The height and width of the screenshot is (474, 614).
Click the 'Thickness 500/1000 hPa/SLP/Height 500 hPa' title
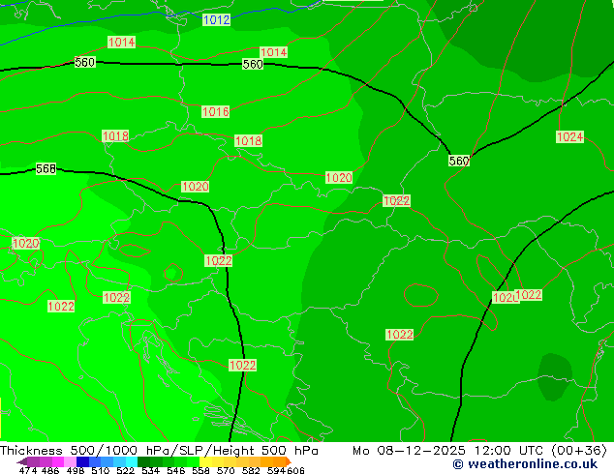pyautogui.click(x=159, y=451)
